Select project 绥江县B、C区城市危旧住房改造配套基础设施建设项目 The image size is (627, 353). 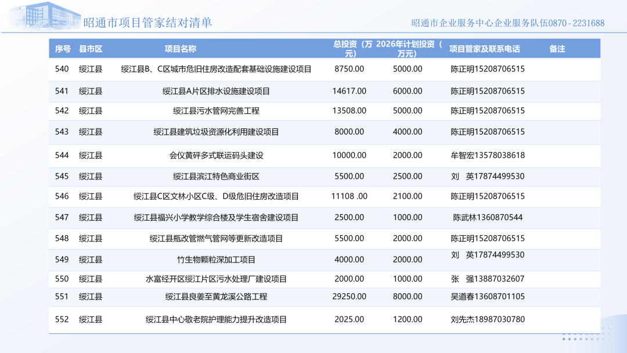pos(217,69)
